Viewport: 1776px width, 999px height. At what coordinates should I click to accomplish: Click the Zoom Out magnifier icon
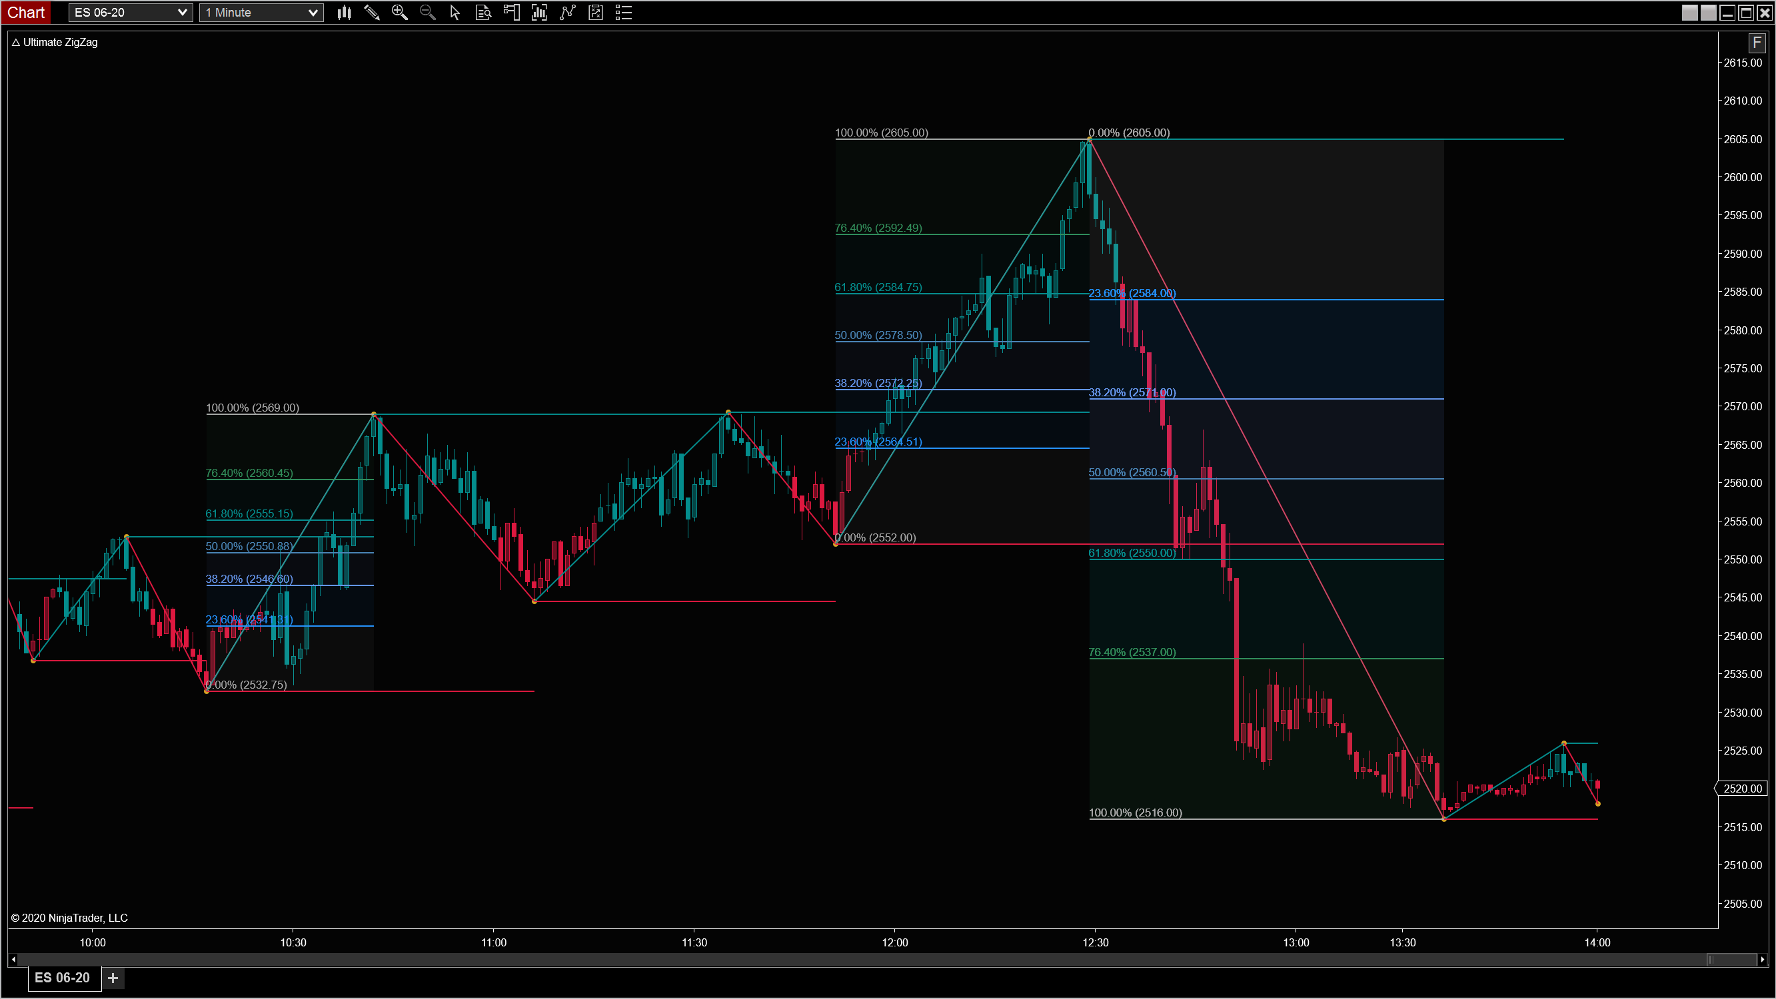(427, 13)
